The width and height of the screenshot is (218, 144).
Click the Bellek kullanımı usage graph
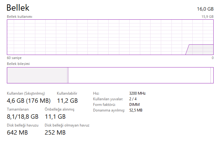click(x=110, y=37)
